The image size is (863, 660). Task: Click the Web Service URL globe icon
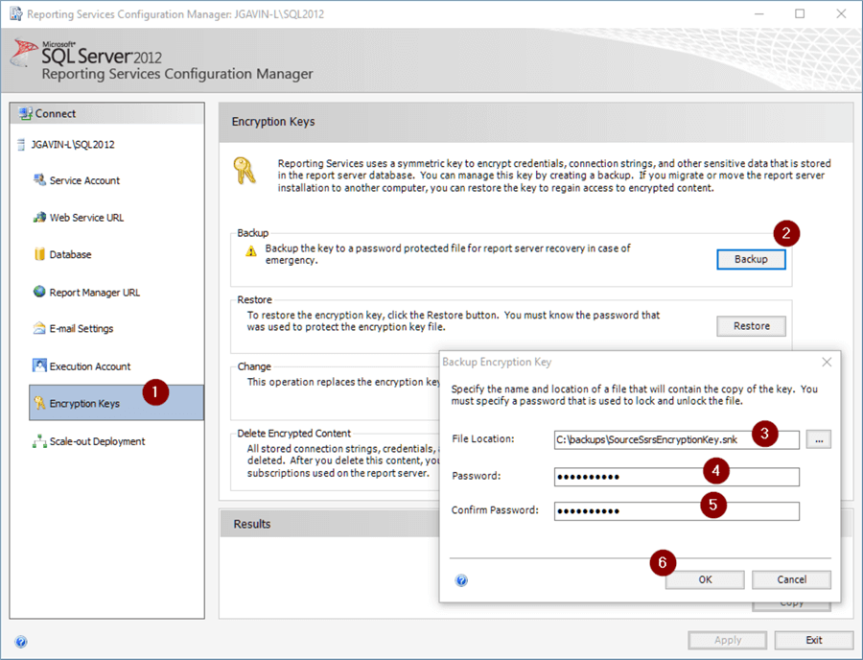39,217
